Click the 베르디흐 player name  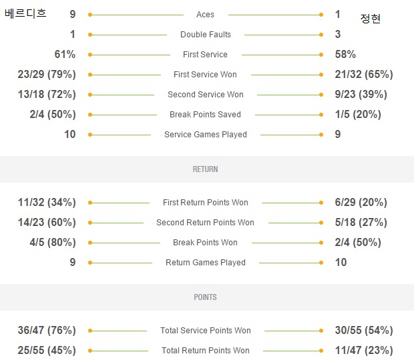point(25,13)
